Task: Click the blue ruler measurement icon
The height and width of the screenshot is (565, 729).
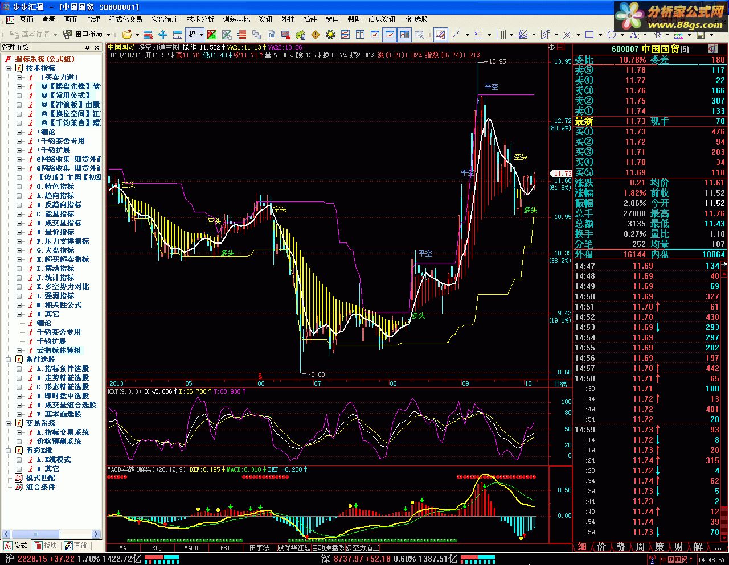Action: [x=178, y=34]
